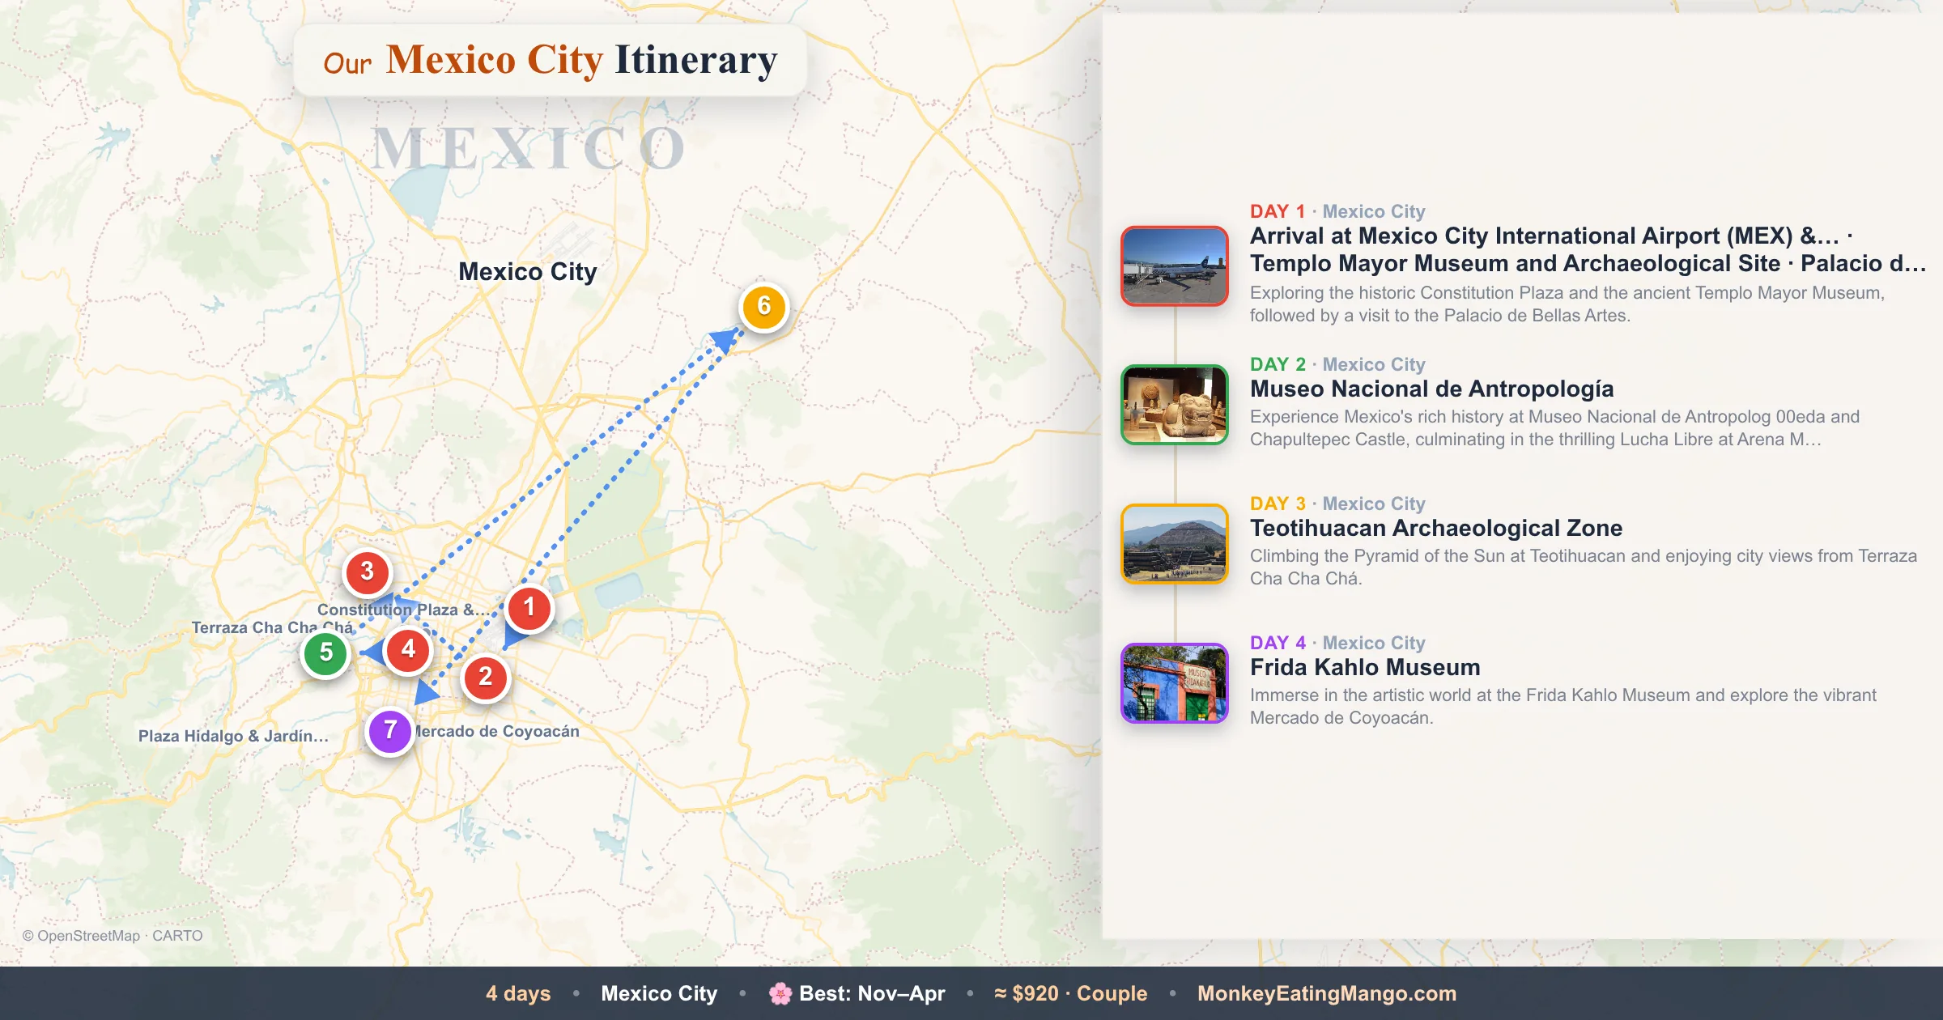Click the Our Mexico City Itinerary title
The width and height of the screenshot is (1943, 1020).
[551, 60]
